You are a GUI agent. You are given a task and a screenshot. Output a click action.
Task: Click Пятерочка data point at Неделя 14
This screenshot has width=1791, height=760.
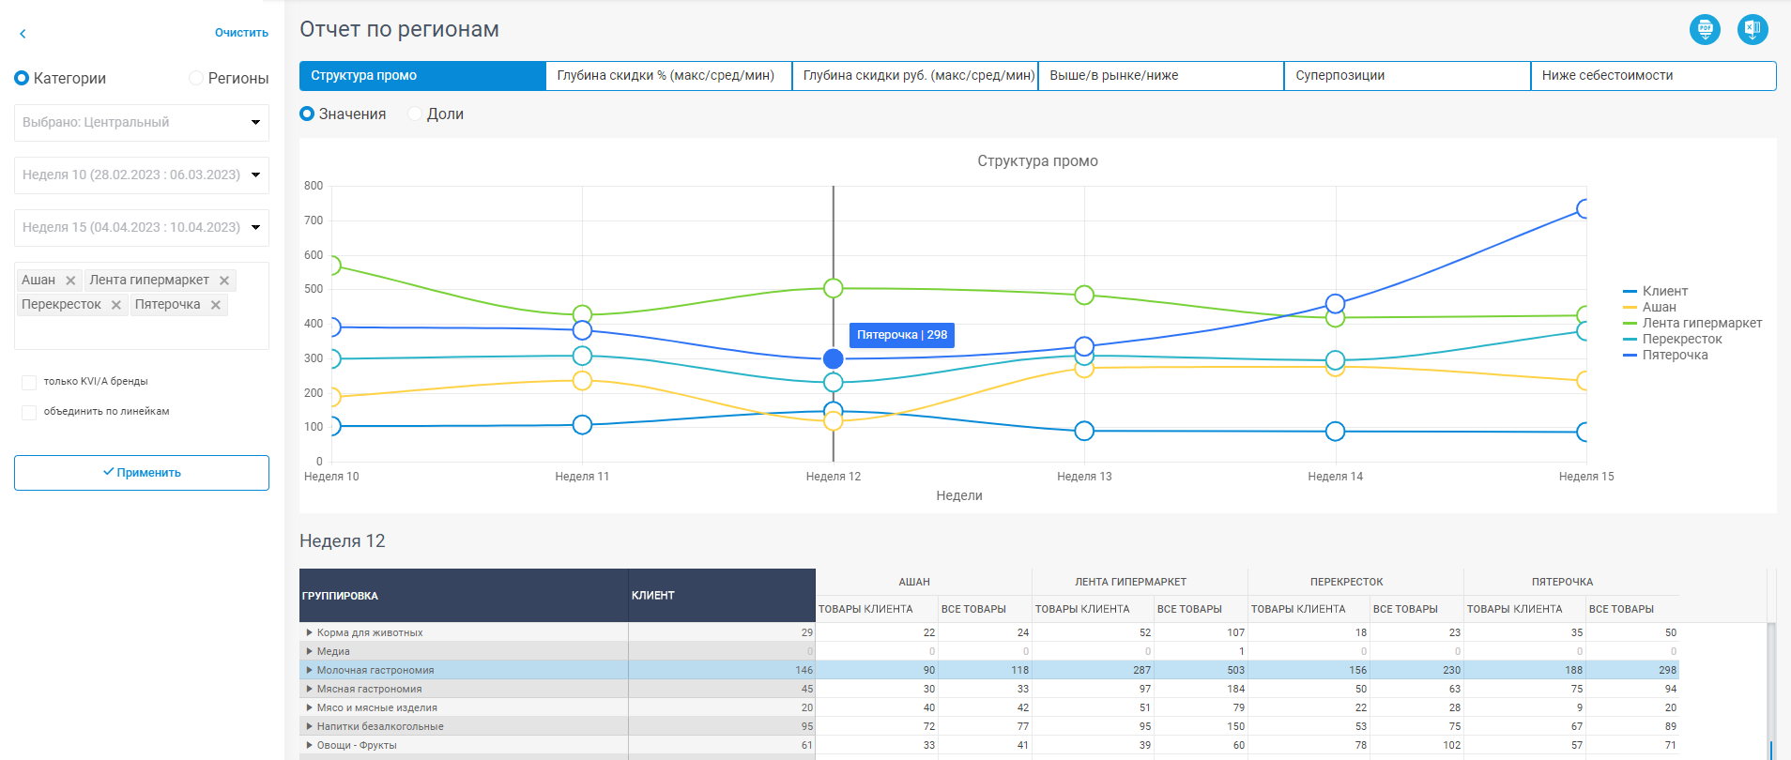pyautogui.click(x=1335, y=304)
